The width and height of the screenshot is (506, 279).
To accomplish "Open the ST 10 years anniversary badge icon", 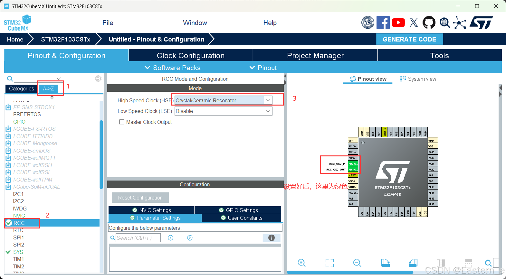I will point(368,23).
